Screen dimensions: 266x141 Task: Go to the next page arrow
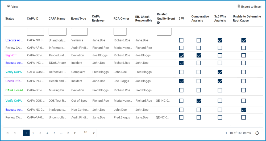click(68, 133)
